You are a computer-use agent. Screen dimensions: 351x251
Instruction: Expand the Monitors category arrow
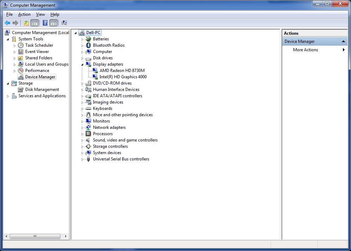82,121
